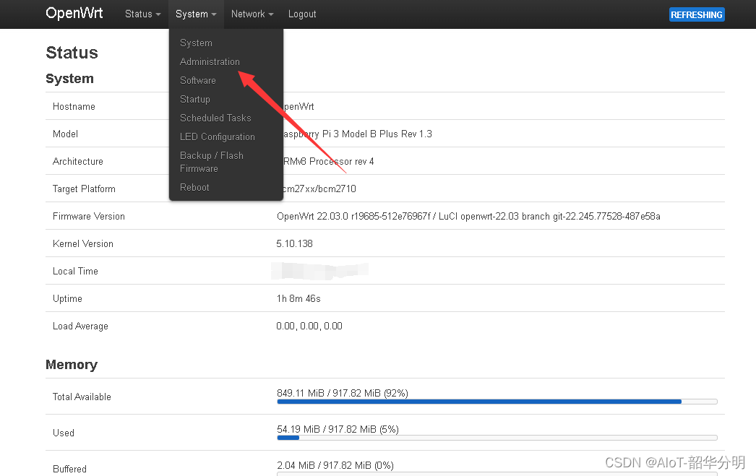Click Kernel Version value 5.10.138

coord(295,244)
